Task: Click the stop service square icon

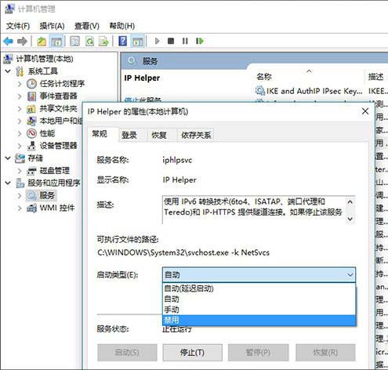Action: (x=171, y=41)
